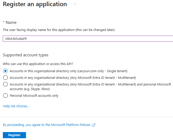Viewport: 173px width, 140px height.
Task: Click the Supported account types heading
Action: coord(25,55)
